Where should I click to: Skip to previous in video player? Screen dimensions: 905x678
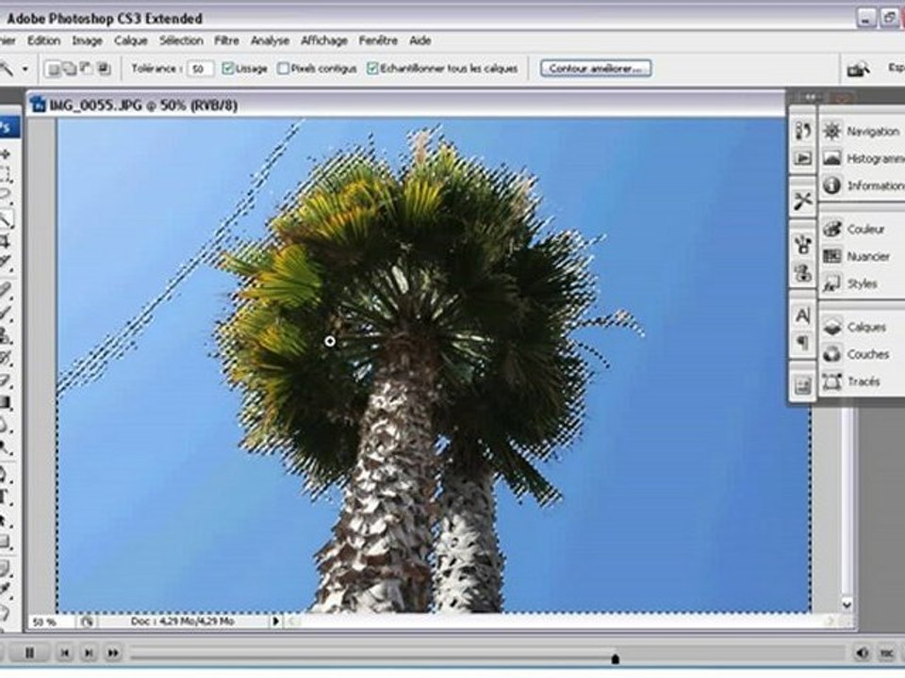65,653
